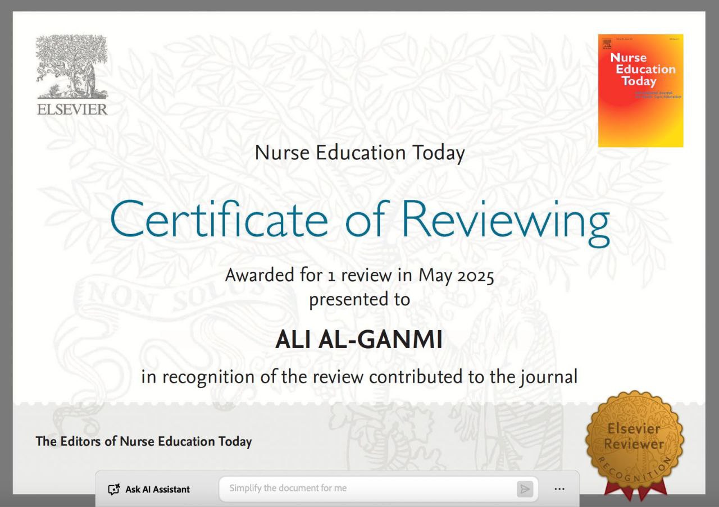Click the 'Simplify the document for me' field
This screenshot has height=507, width=719.
[x=371, y=488]
